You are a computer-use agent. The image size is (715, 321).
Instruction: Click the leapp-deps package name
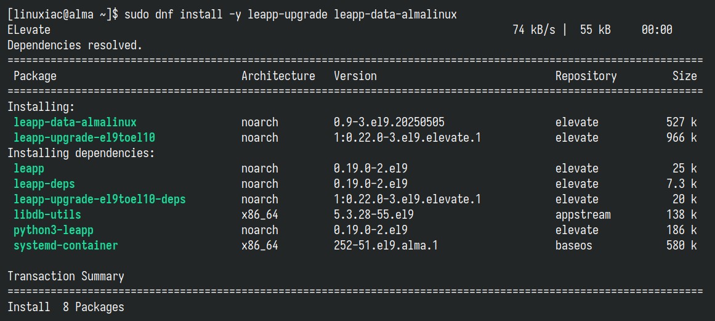44,184
